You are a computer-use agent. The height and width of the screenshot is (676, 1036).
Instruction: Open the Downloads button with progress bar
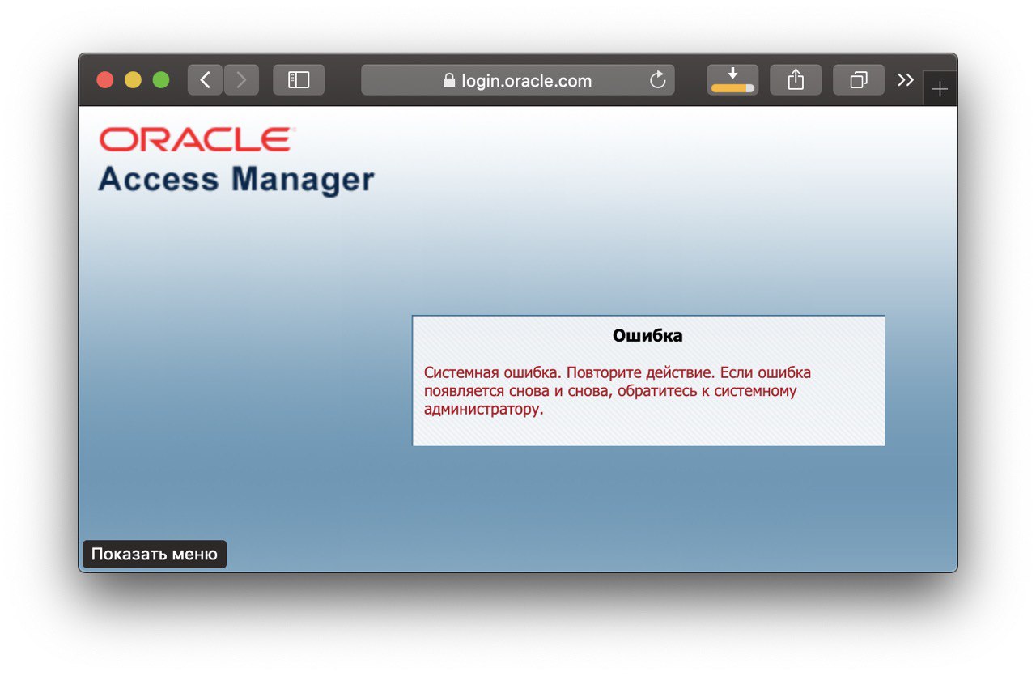tap(732, 80)
